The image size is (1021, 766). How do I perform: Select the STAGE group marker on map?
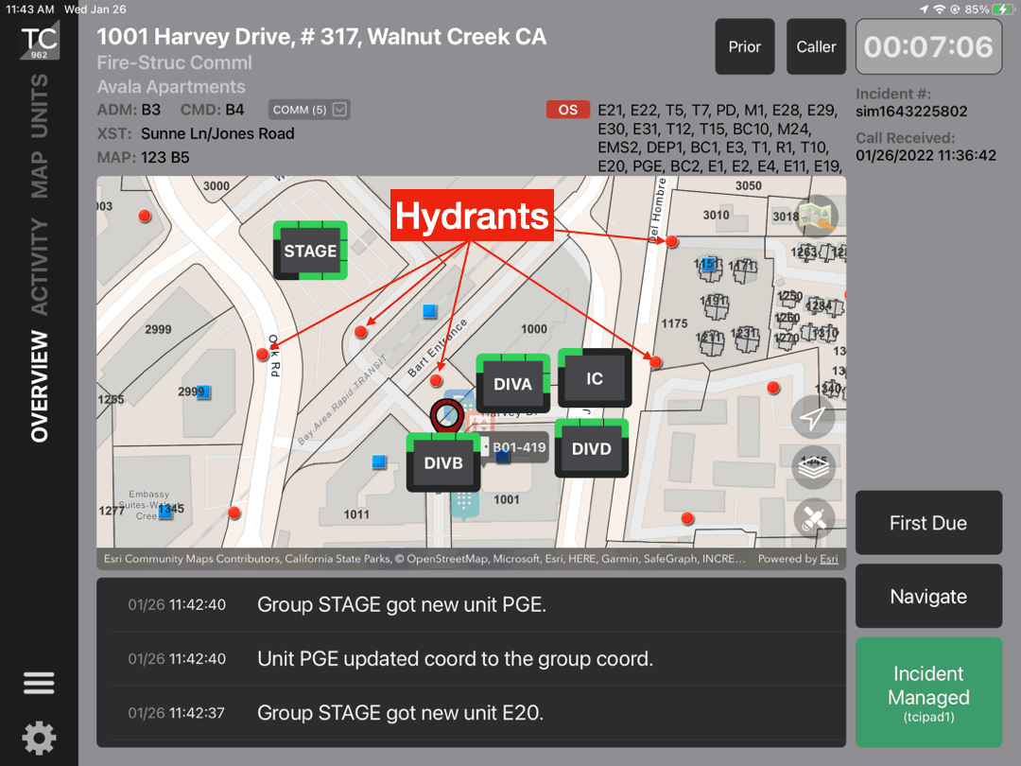[x=310, y=251]
